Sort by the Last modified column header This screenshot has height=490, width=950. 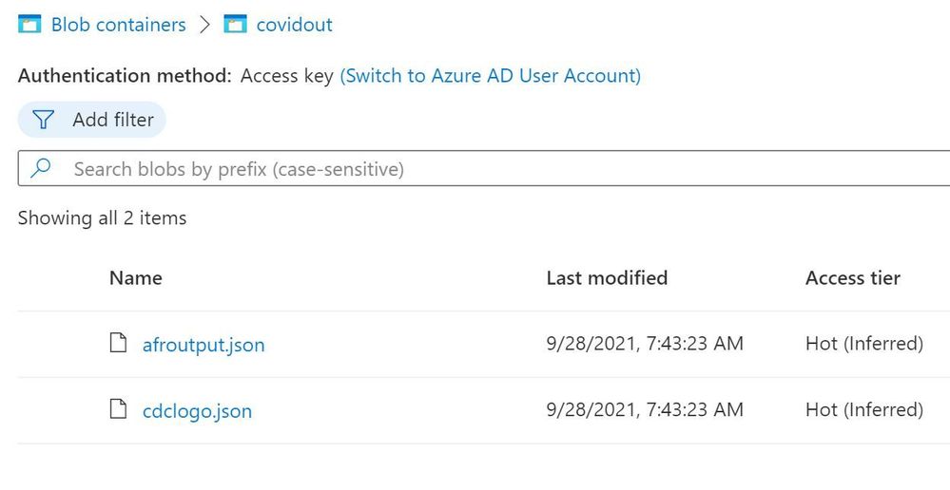607,277
